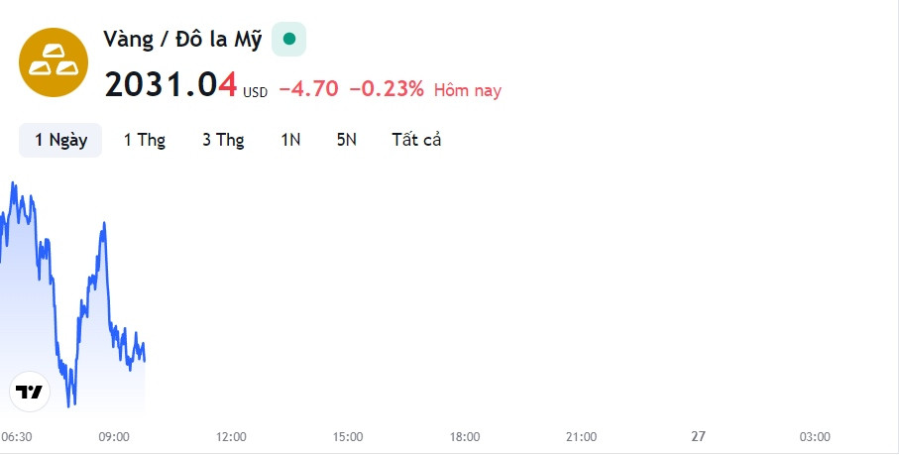Screen dimensions: 899x455
Task: Switch chart to the 1N range
Action: click(x=290, y=140)
